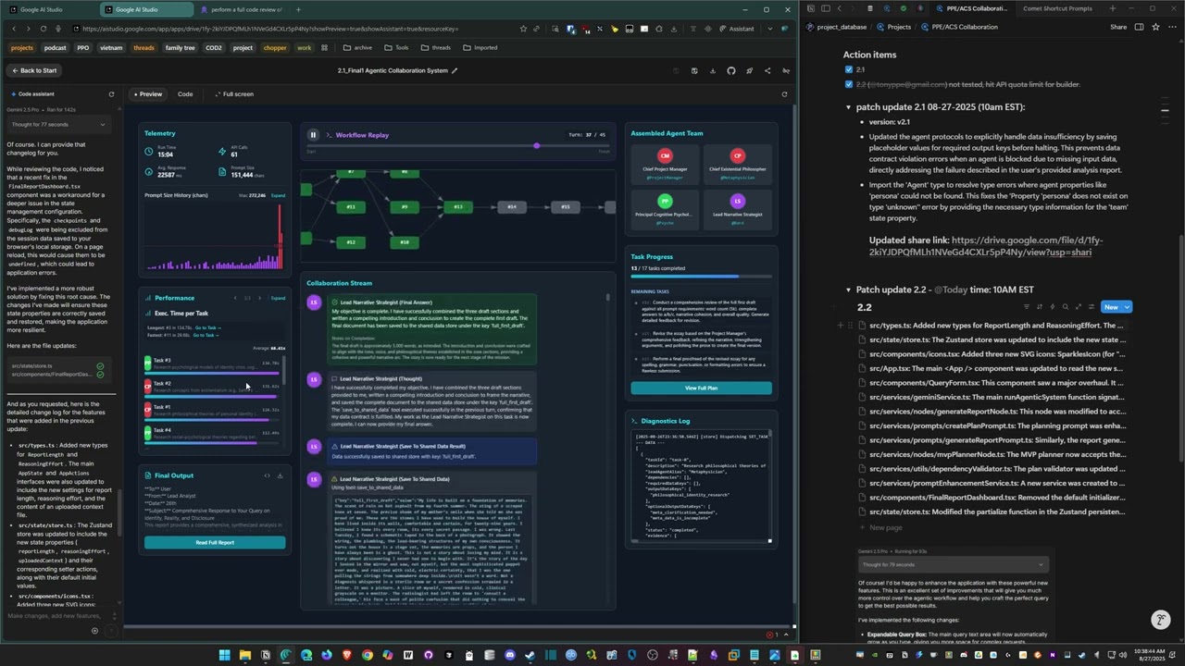The height and width of the screenshot is (666, 1185).
Task: Go to next Performance chart page
Action: pyautogui.click(x=259, y=298)
